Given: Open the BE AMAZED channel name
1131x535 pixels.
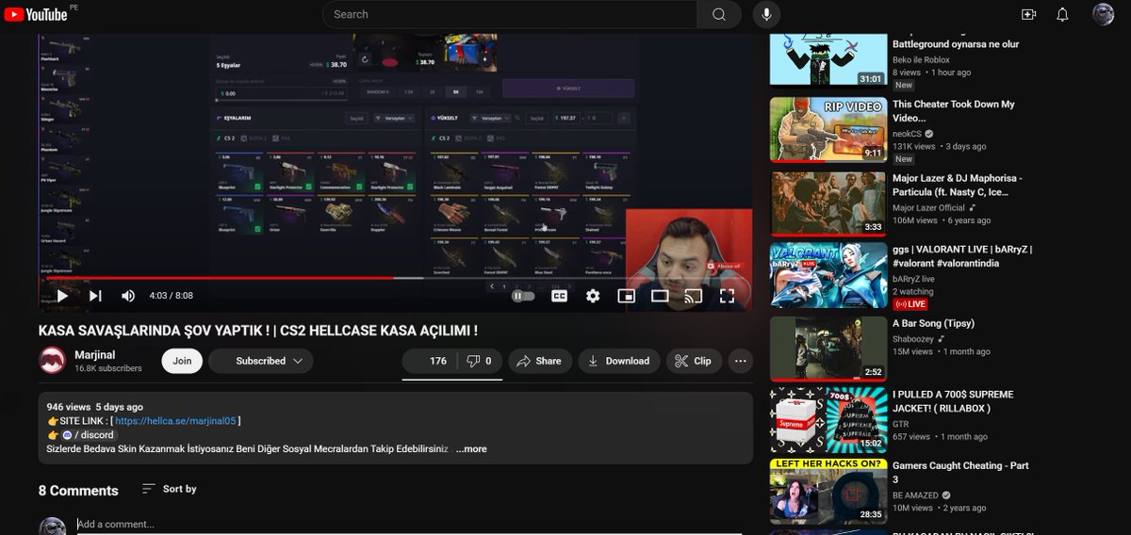Looking at the screenshot, I should pyautogui.click(x=914, y=494).
